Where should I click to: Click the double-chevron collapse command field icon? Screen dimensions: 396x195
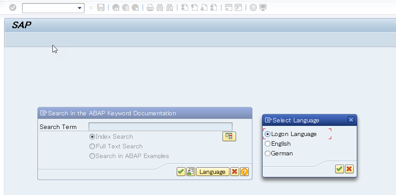click(91, 8)
